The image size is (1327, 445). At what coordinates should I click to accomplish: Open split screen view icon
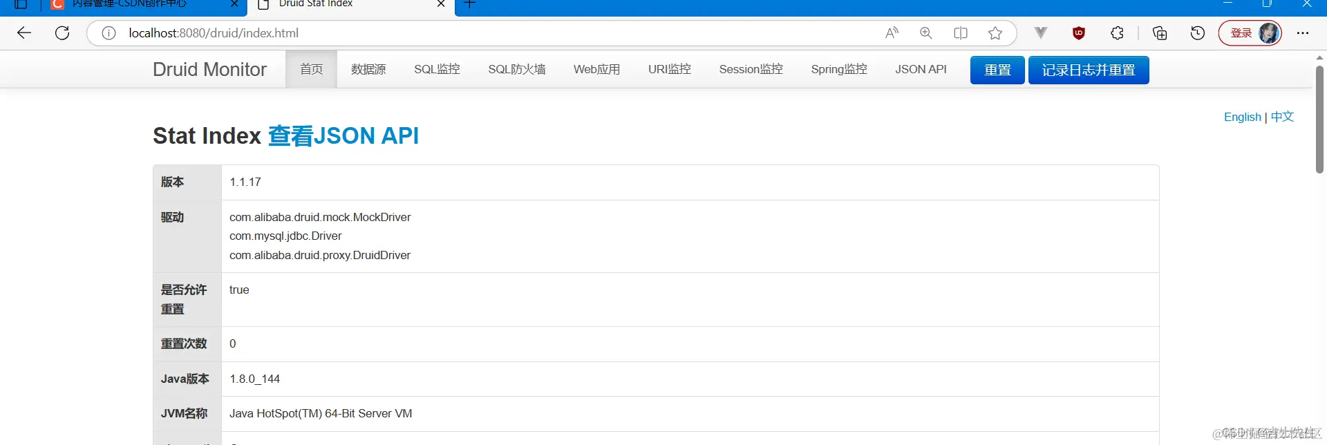pyautogui.click(x=961, y=33)
